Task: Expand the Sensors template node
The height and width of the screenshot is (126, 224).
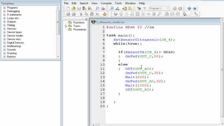Action: (5, 29)
